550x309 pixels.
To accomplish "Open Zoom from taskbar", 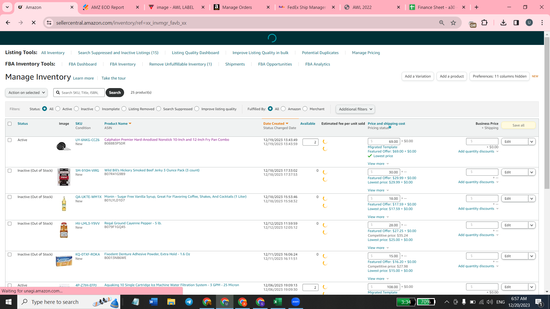I will [x=296, y=302].
